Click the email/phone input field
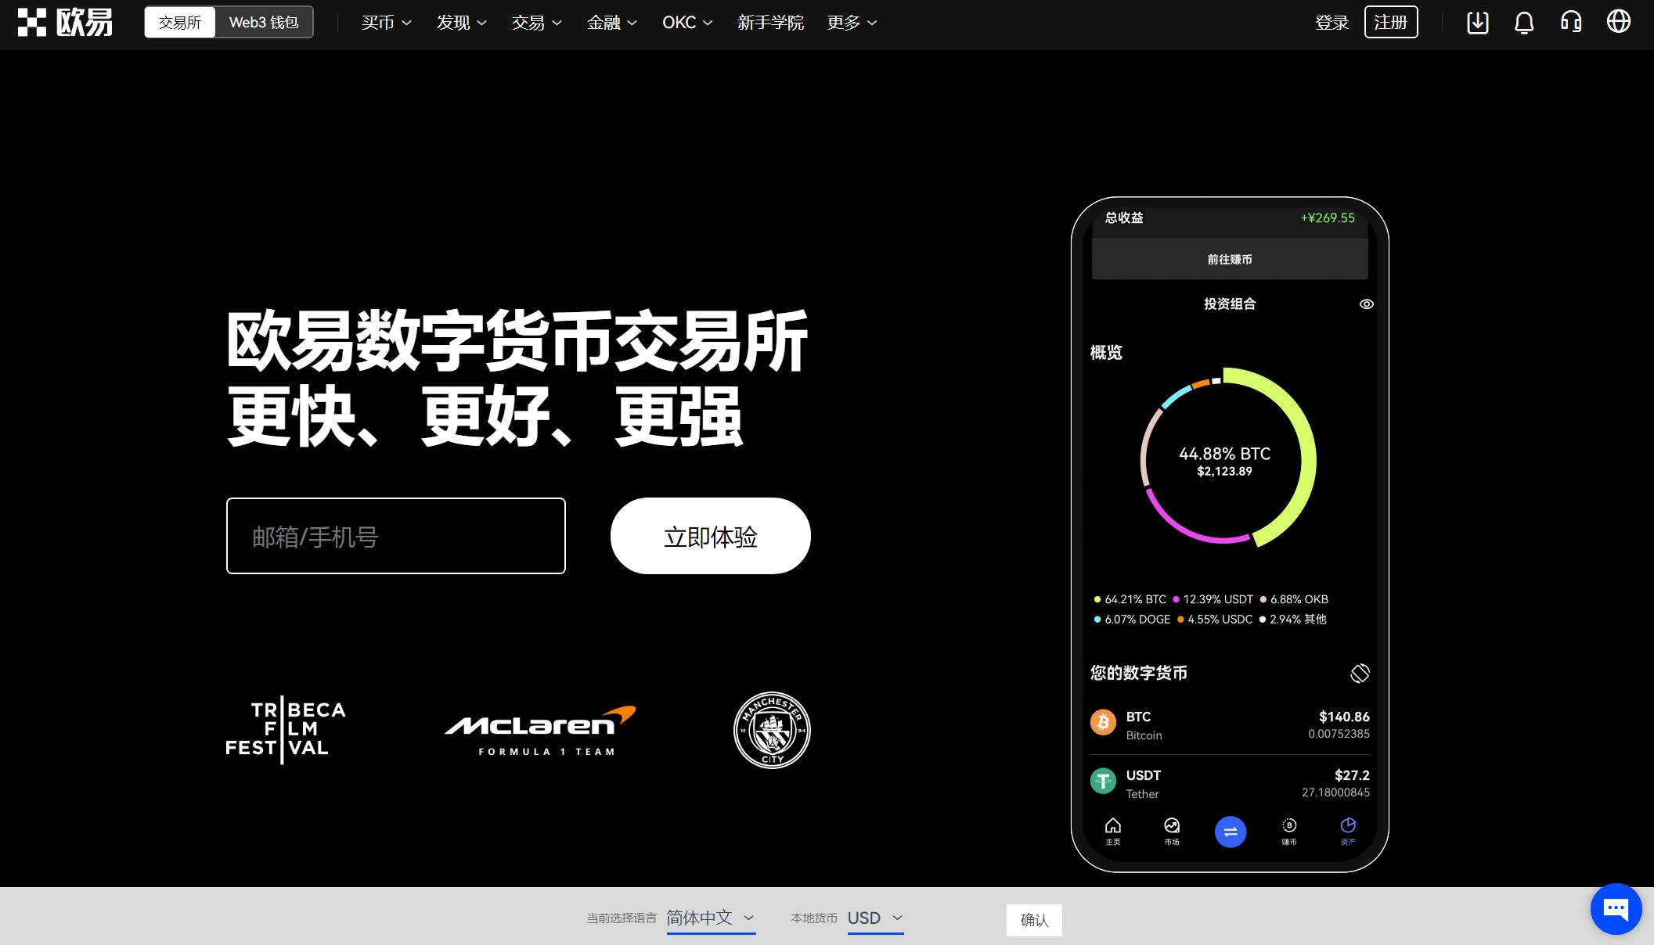Screen dimensions: 1654x945 pyautogui.click(x=395, y=536)
